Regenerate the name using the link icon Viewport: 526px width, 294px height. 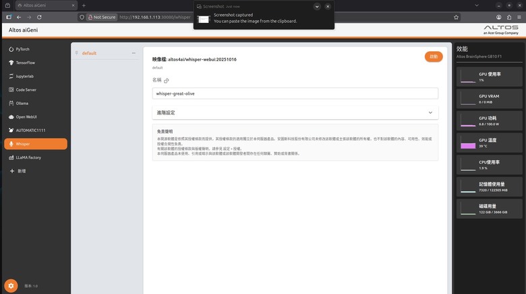(167, 80)
